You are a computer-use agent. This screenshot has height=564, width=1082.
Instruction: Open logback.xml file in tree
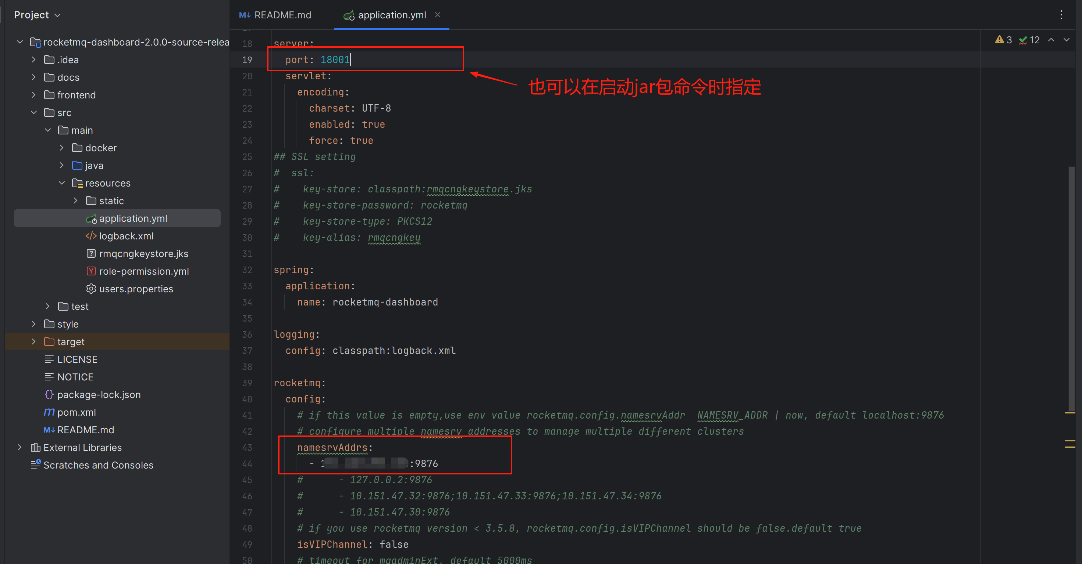[x=126, y=236]
